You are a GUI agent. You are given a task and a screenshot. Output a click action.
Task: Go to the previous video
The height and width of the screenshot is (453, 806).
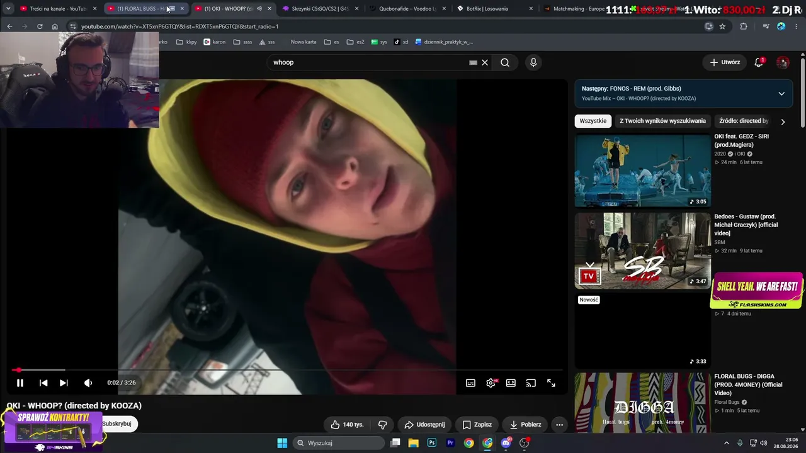point(43,383)
